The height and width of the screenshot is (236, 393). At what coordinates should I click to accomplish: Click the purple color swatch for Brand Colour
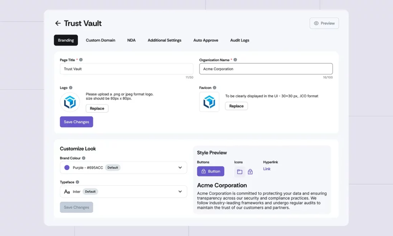coord(66,168)
